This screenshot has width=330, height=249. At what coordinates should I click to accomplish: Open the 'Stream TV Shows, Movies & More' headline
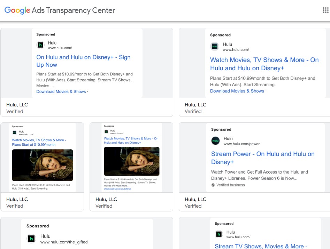(x=261, y=246)
